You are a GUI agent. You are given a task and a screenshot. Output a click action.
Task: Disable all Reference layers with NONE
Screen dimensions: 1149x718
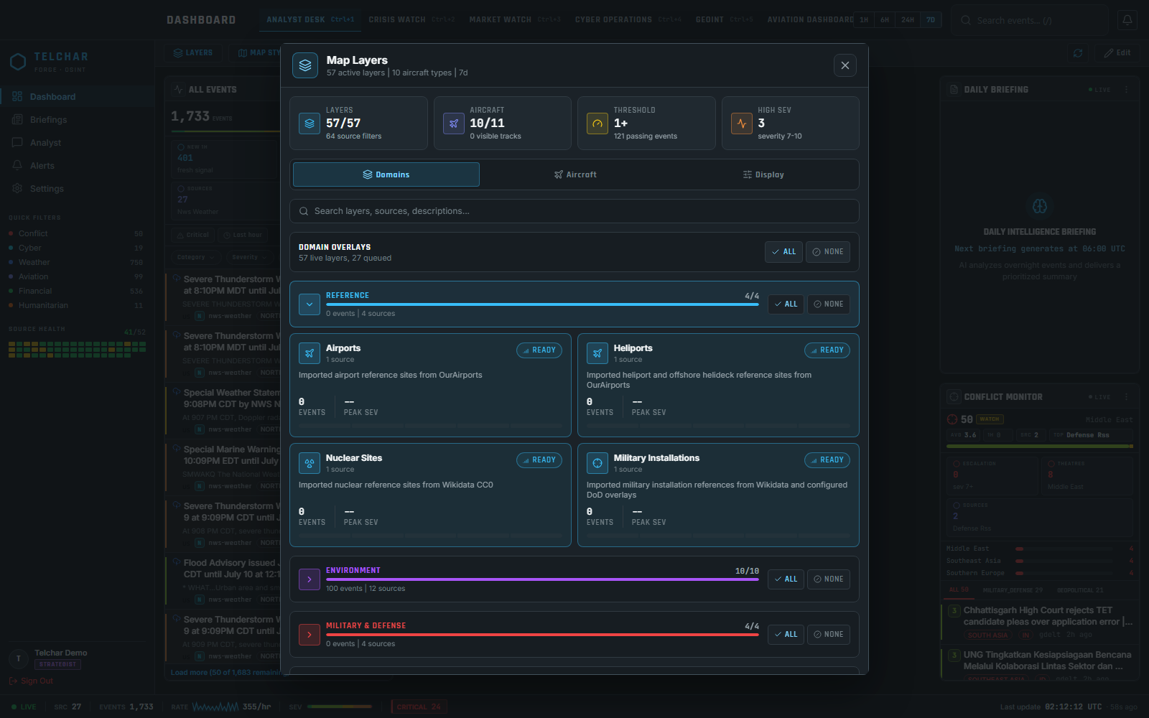click(829, 304)
